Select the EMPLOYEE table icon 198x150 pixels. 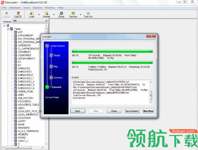coord(15,68)
